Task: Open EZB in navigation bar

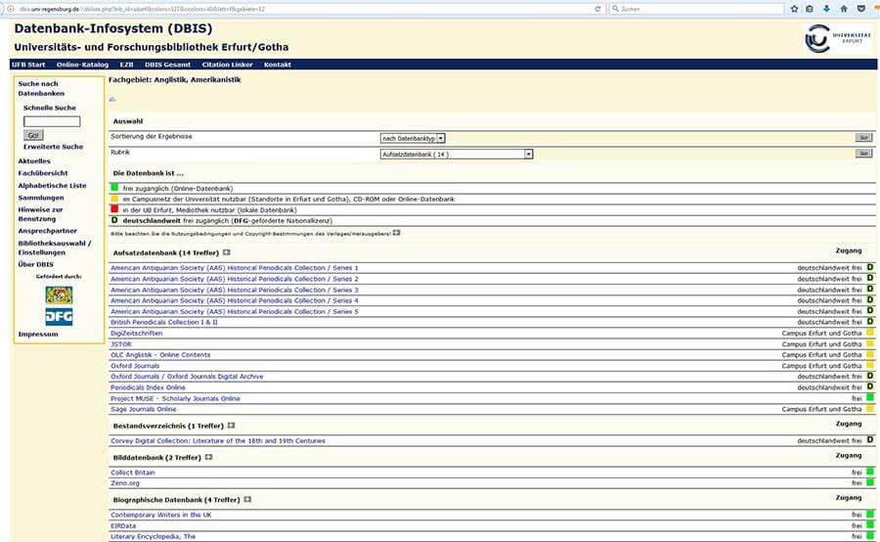Action: click(126, 65)
